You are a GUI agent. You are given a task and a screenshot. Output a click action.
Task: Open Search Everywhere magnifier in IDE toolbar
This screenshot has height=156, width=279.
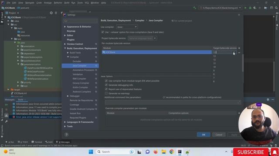276,8
